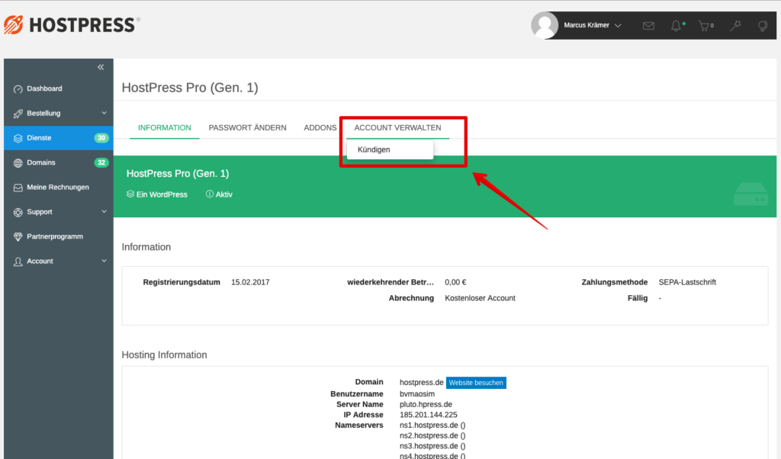Click the Dienste count badge 30

coord(101,138)
